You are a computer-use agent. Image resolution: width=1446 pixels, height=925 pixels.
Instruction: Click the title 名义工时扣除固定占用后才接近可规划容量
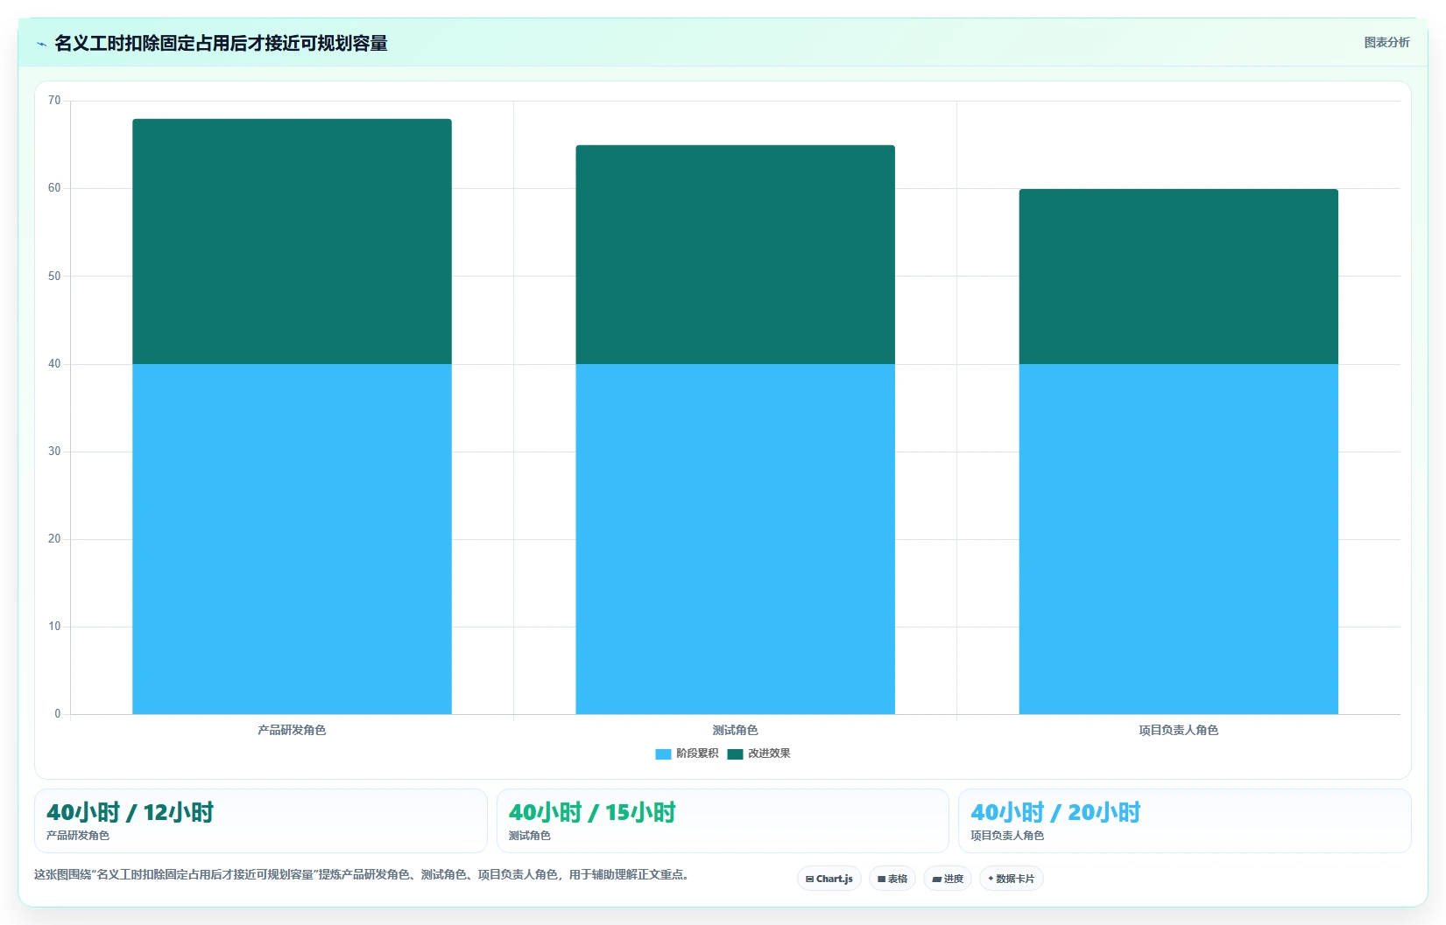221,43
